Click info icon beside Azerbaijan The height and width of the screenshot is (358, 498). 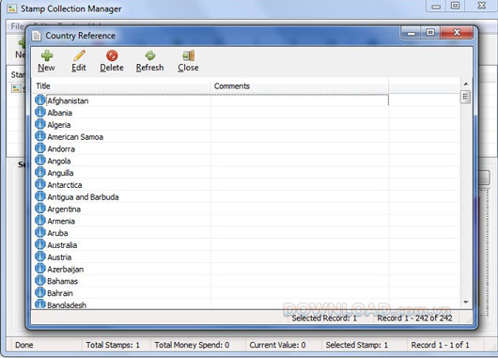(x=40, y=269)
